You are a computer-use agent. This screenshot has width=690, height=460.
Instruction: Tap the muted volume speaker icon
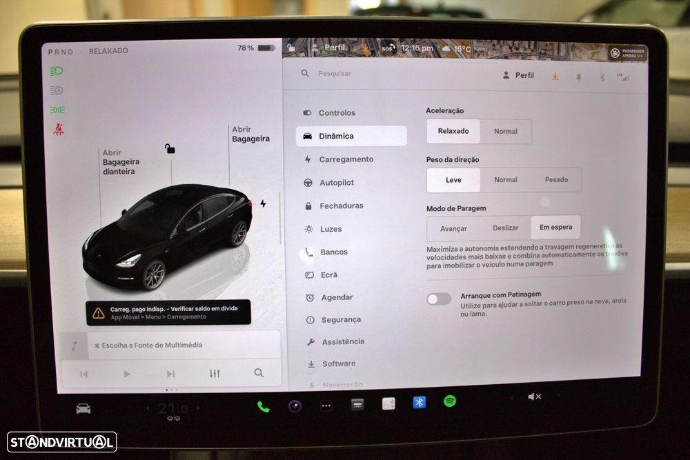tap(534, 397)
